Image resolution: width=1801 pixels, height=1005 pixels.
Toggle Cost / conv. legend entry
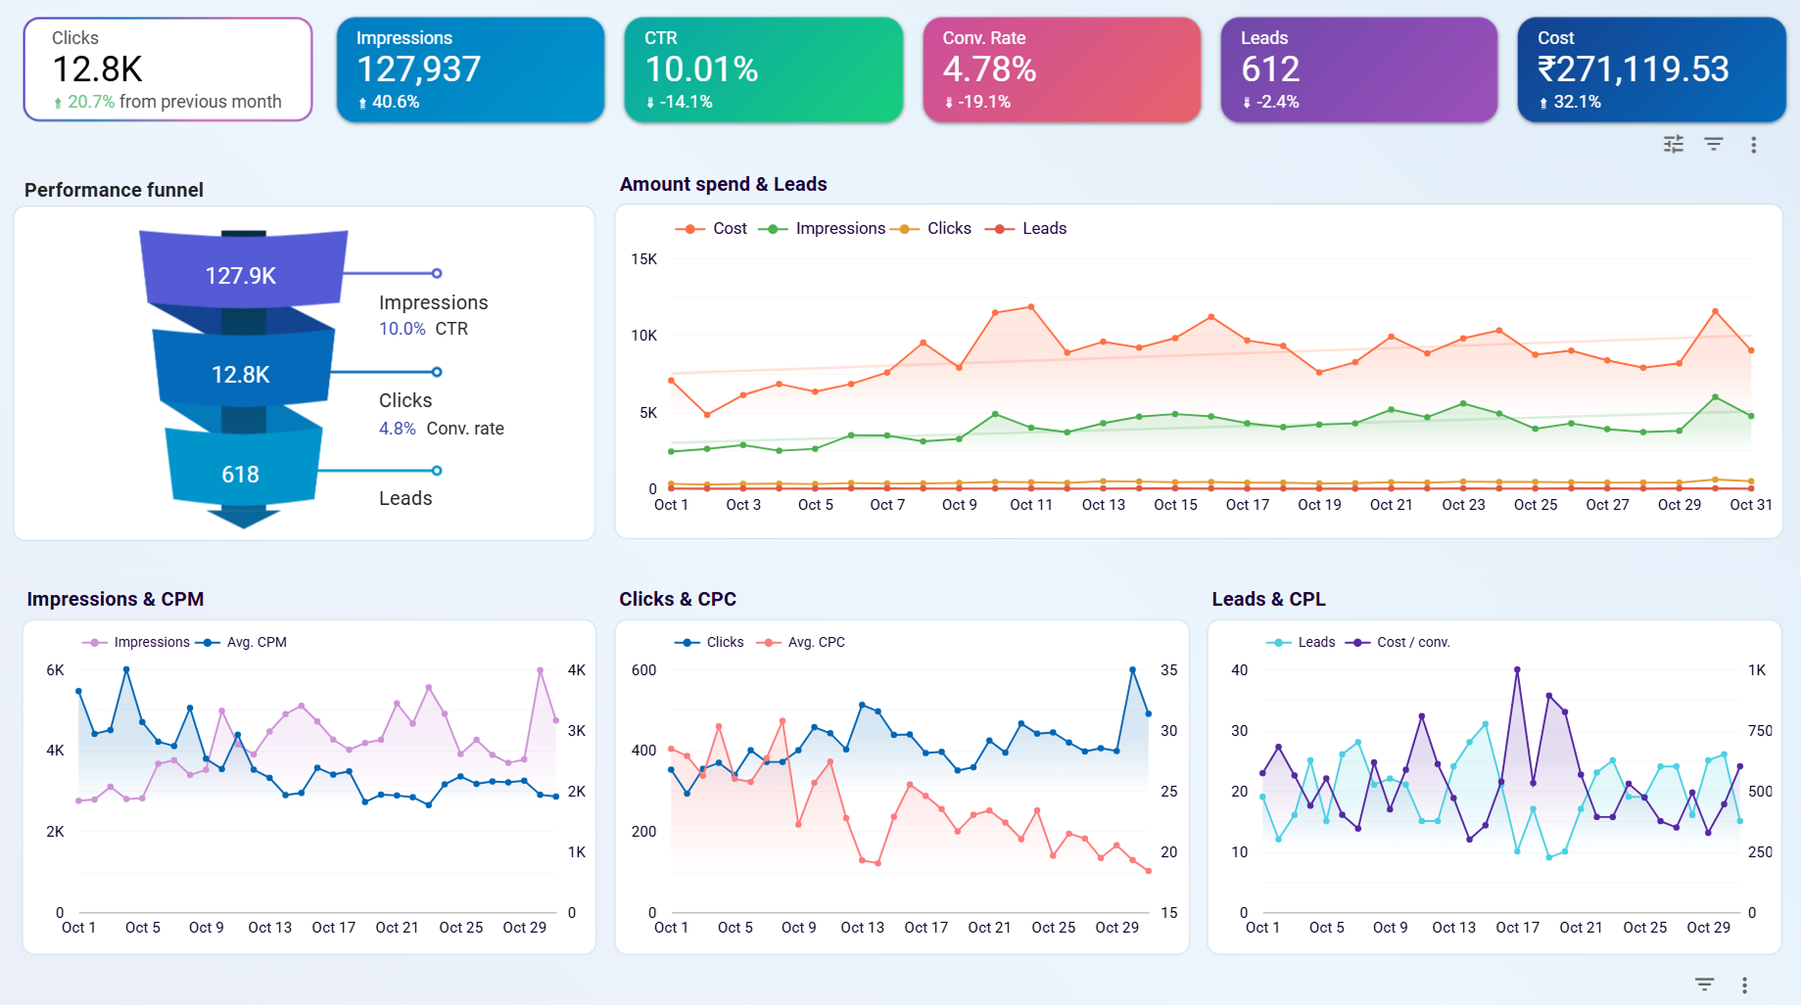click(1398, 643)
